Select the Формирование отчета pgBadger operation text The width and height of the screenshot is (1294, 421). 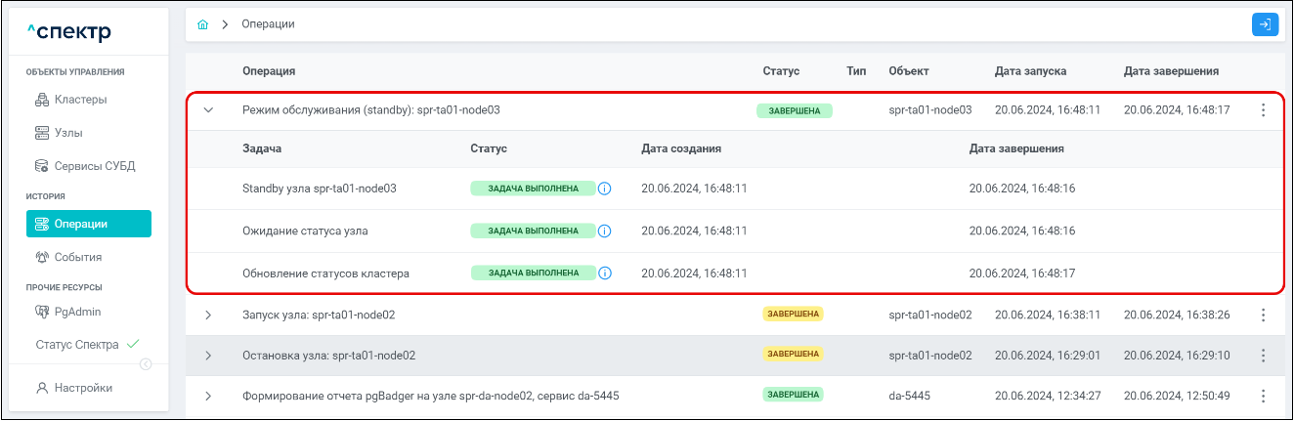[431, 396]
